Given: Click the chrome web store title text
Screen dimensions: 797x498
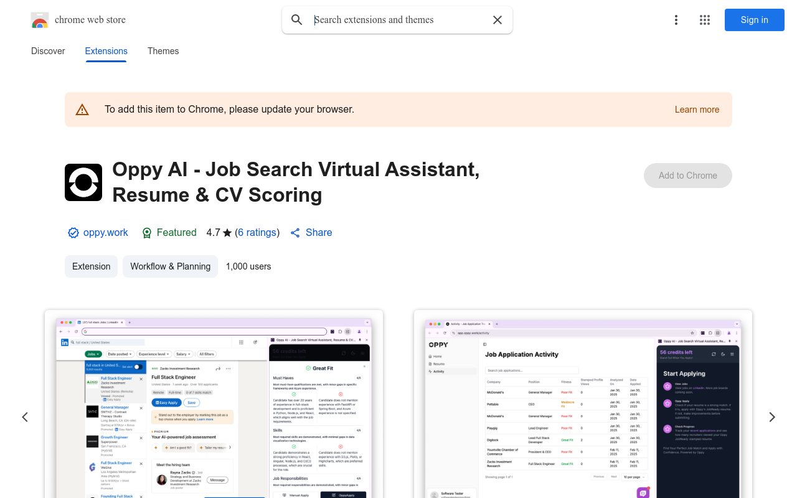Looking at the screenshot, I should (90, 20).
